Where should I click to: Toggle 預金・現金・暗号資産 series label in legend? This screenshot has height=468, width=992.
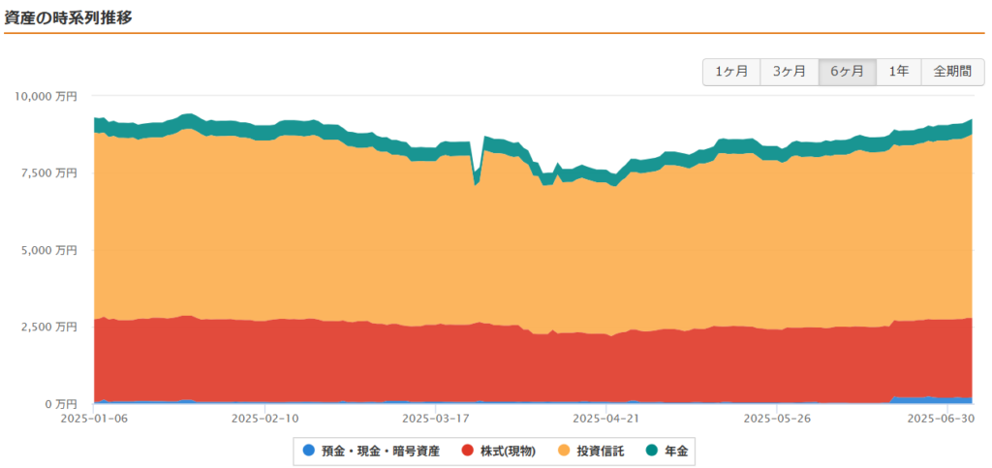pos(380,451)
